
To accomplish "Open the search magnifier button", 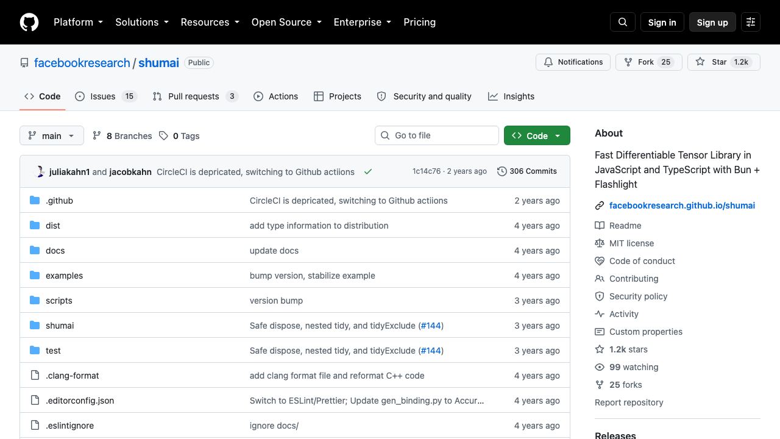I will pos(623,22).
